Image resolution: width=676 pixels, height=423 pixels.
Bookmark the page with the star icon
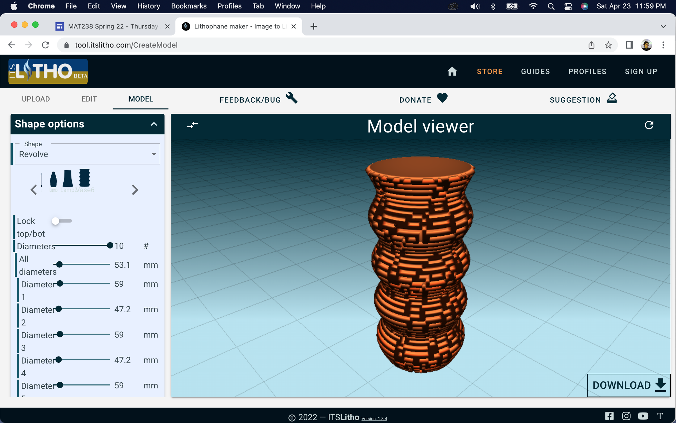click(x=608, y=45)
